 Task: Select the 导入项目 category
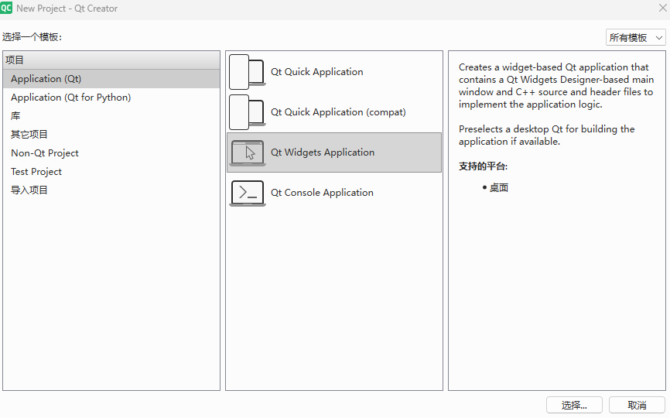click(x=111, y=190)
